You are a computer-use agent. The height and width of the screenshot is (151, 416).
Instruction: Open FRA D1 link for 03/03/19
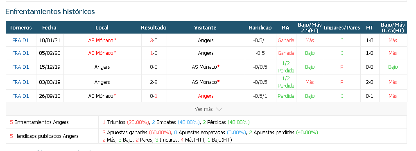[x=20, y=82]
